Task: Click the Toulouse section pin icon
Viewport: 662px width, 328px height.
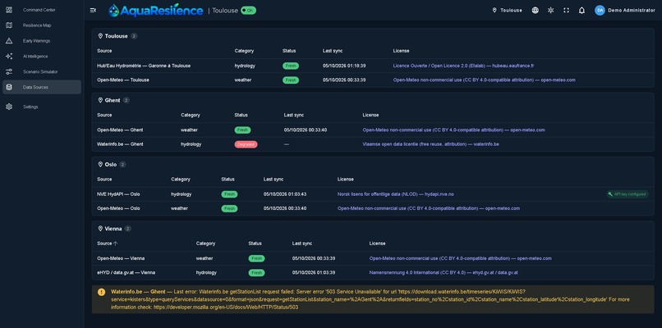Action: (x=100, y=36)
